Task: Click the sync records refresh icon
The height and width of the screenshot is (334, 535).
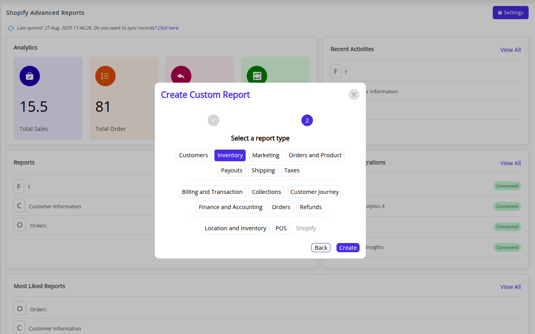Action: click(11, 28)
